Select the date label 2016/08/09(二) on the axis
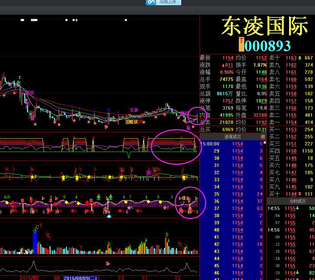315x280 pixels. (x=80, y=278)
